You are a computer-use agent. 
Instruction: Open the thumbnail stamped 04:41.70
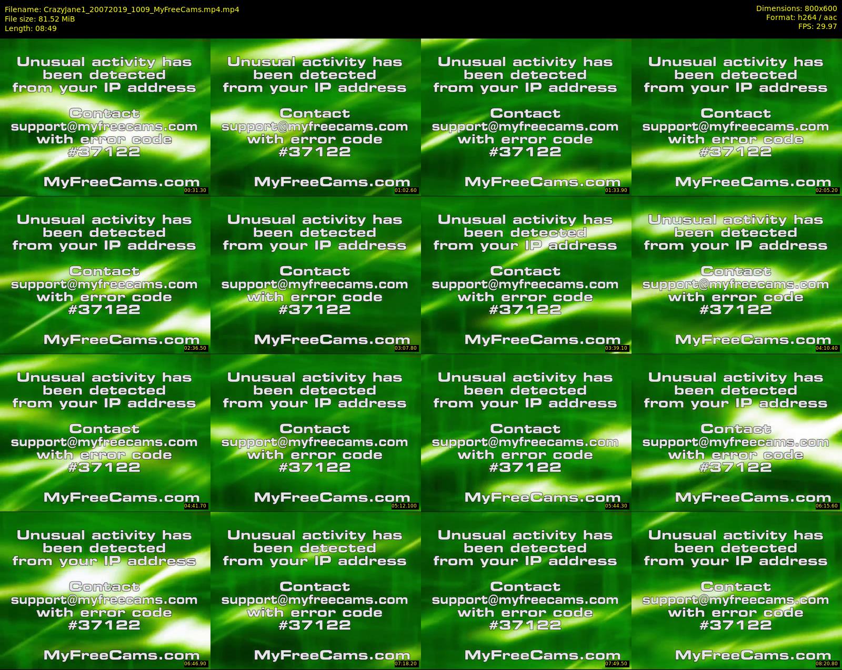[105, 432]
